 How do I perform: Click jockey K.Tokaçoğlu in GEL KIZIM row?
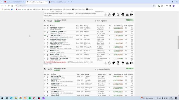(x=88, y=47)
